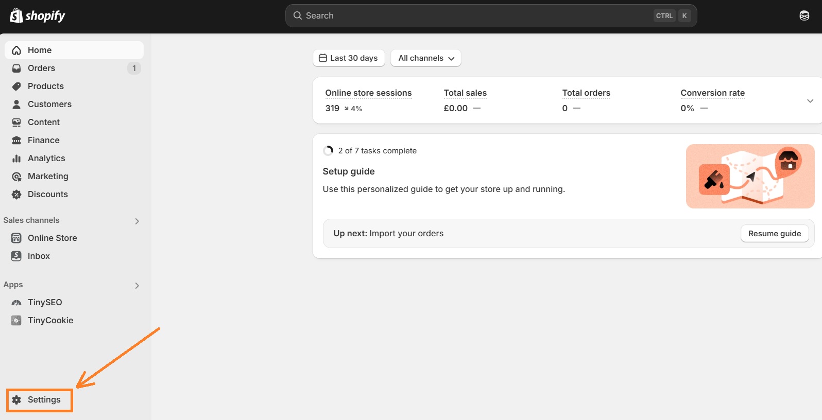Open the Finance menu item
The image size is (822, 420).
tap(43, 140)
